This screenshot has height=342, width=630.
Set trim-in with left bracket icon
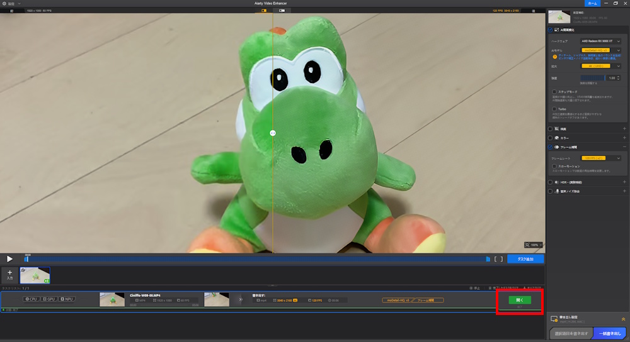pos(496,259)
